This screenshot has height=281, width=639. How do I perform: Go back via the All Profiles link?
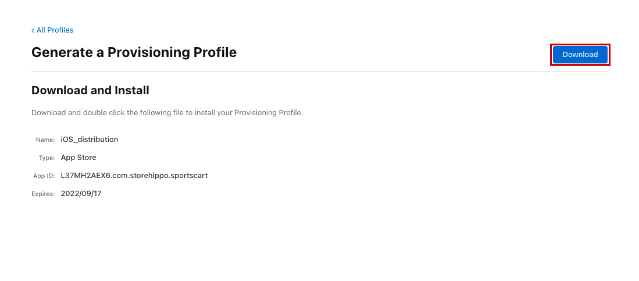(x=55, y=30)
